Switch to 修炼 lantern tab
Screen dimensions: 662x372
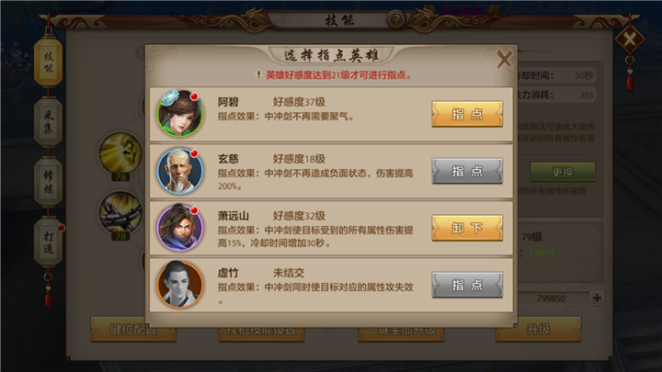pos(48,182)
